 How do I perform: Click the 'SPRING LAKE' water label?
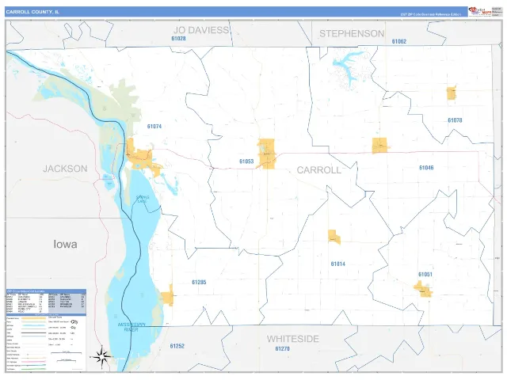tap(143, 199)
